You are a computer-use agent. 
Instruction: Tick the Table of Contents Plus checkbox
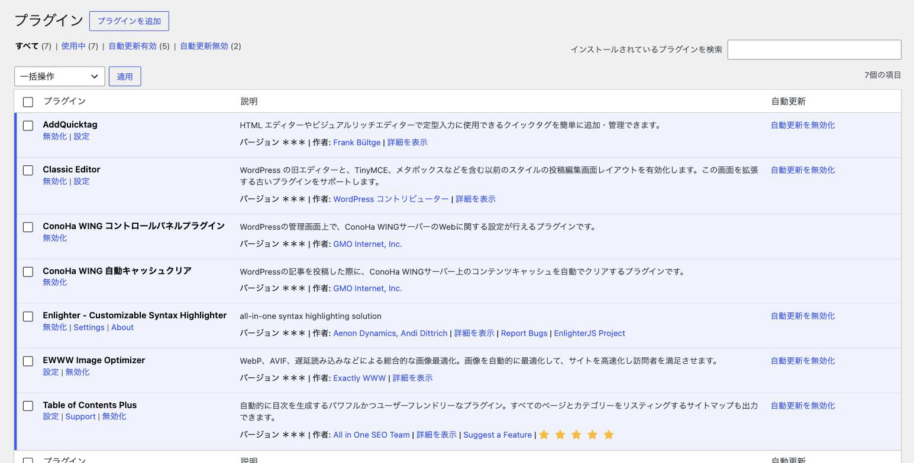[x=28, y=406]
